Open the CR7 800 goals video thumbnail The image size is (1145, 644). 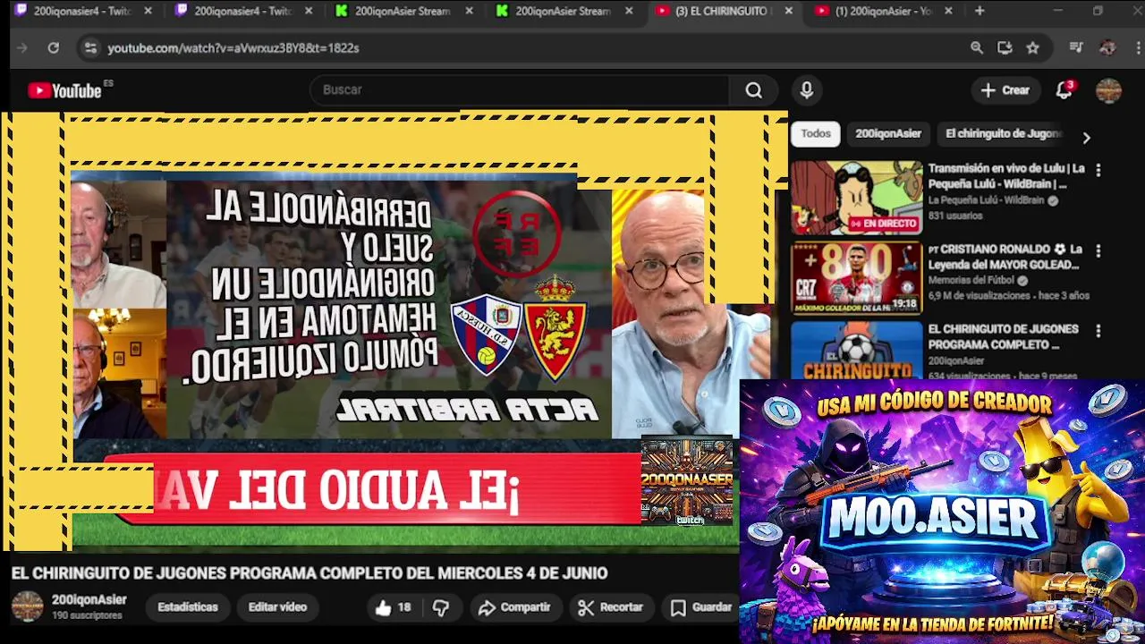856,278
